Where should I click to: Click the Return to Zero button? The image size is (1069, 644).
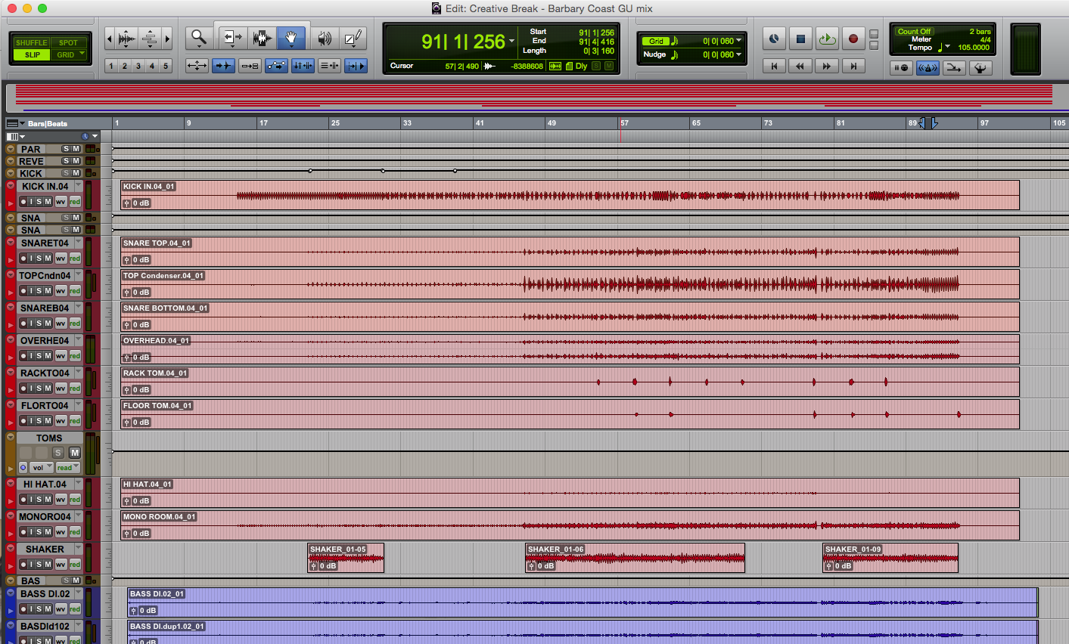774,67
